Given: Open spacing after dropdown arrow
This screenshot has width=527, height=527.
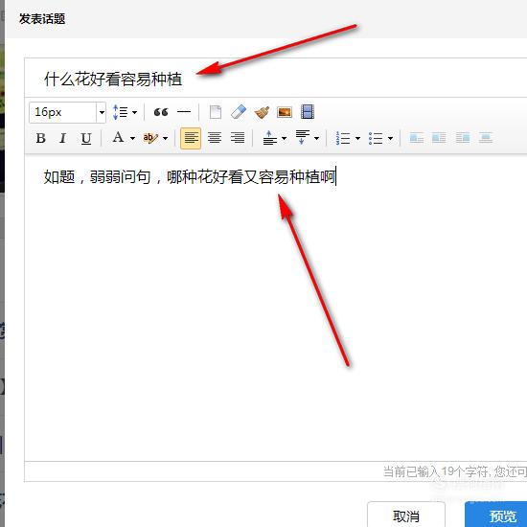Looking at the screenshot, I should click(316, 138).
